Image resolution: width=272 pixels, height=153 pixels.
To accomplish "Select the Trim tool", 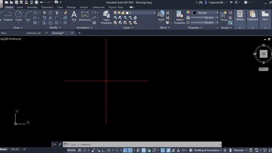I will coord(57,13).
